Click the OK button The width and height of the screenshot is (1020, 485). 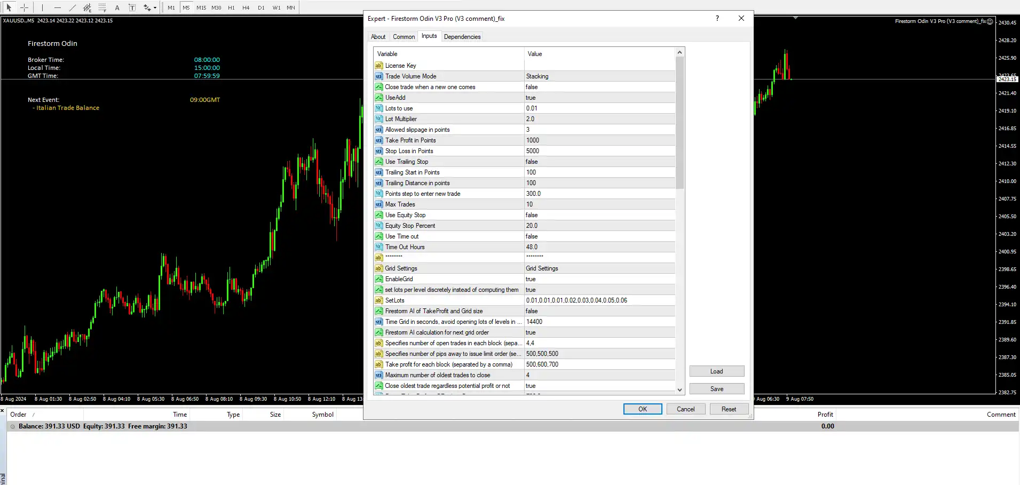643,409
